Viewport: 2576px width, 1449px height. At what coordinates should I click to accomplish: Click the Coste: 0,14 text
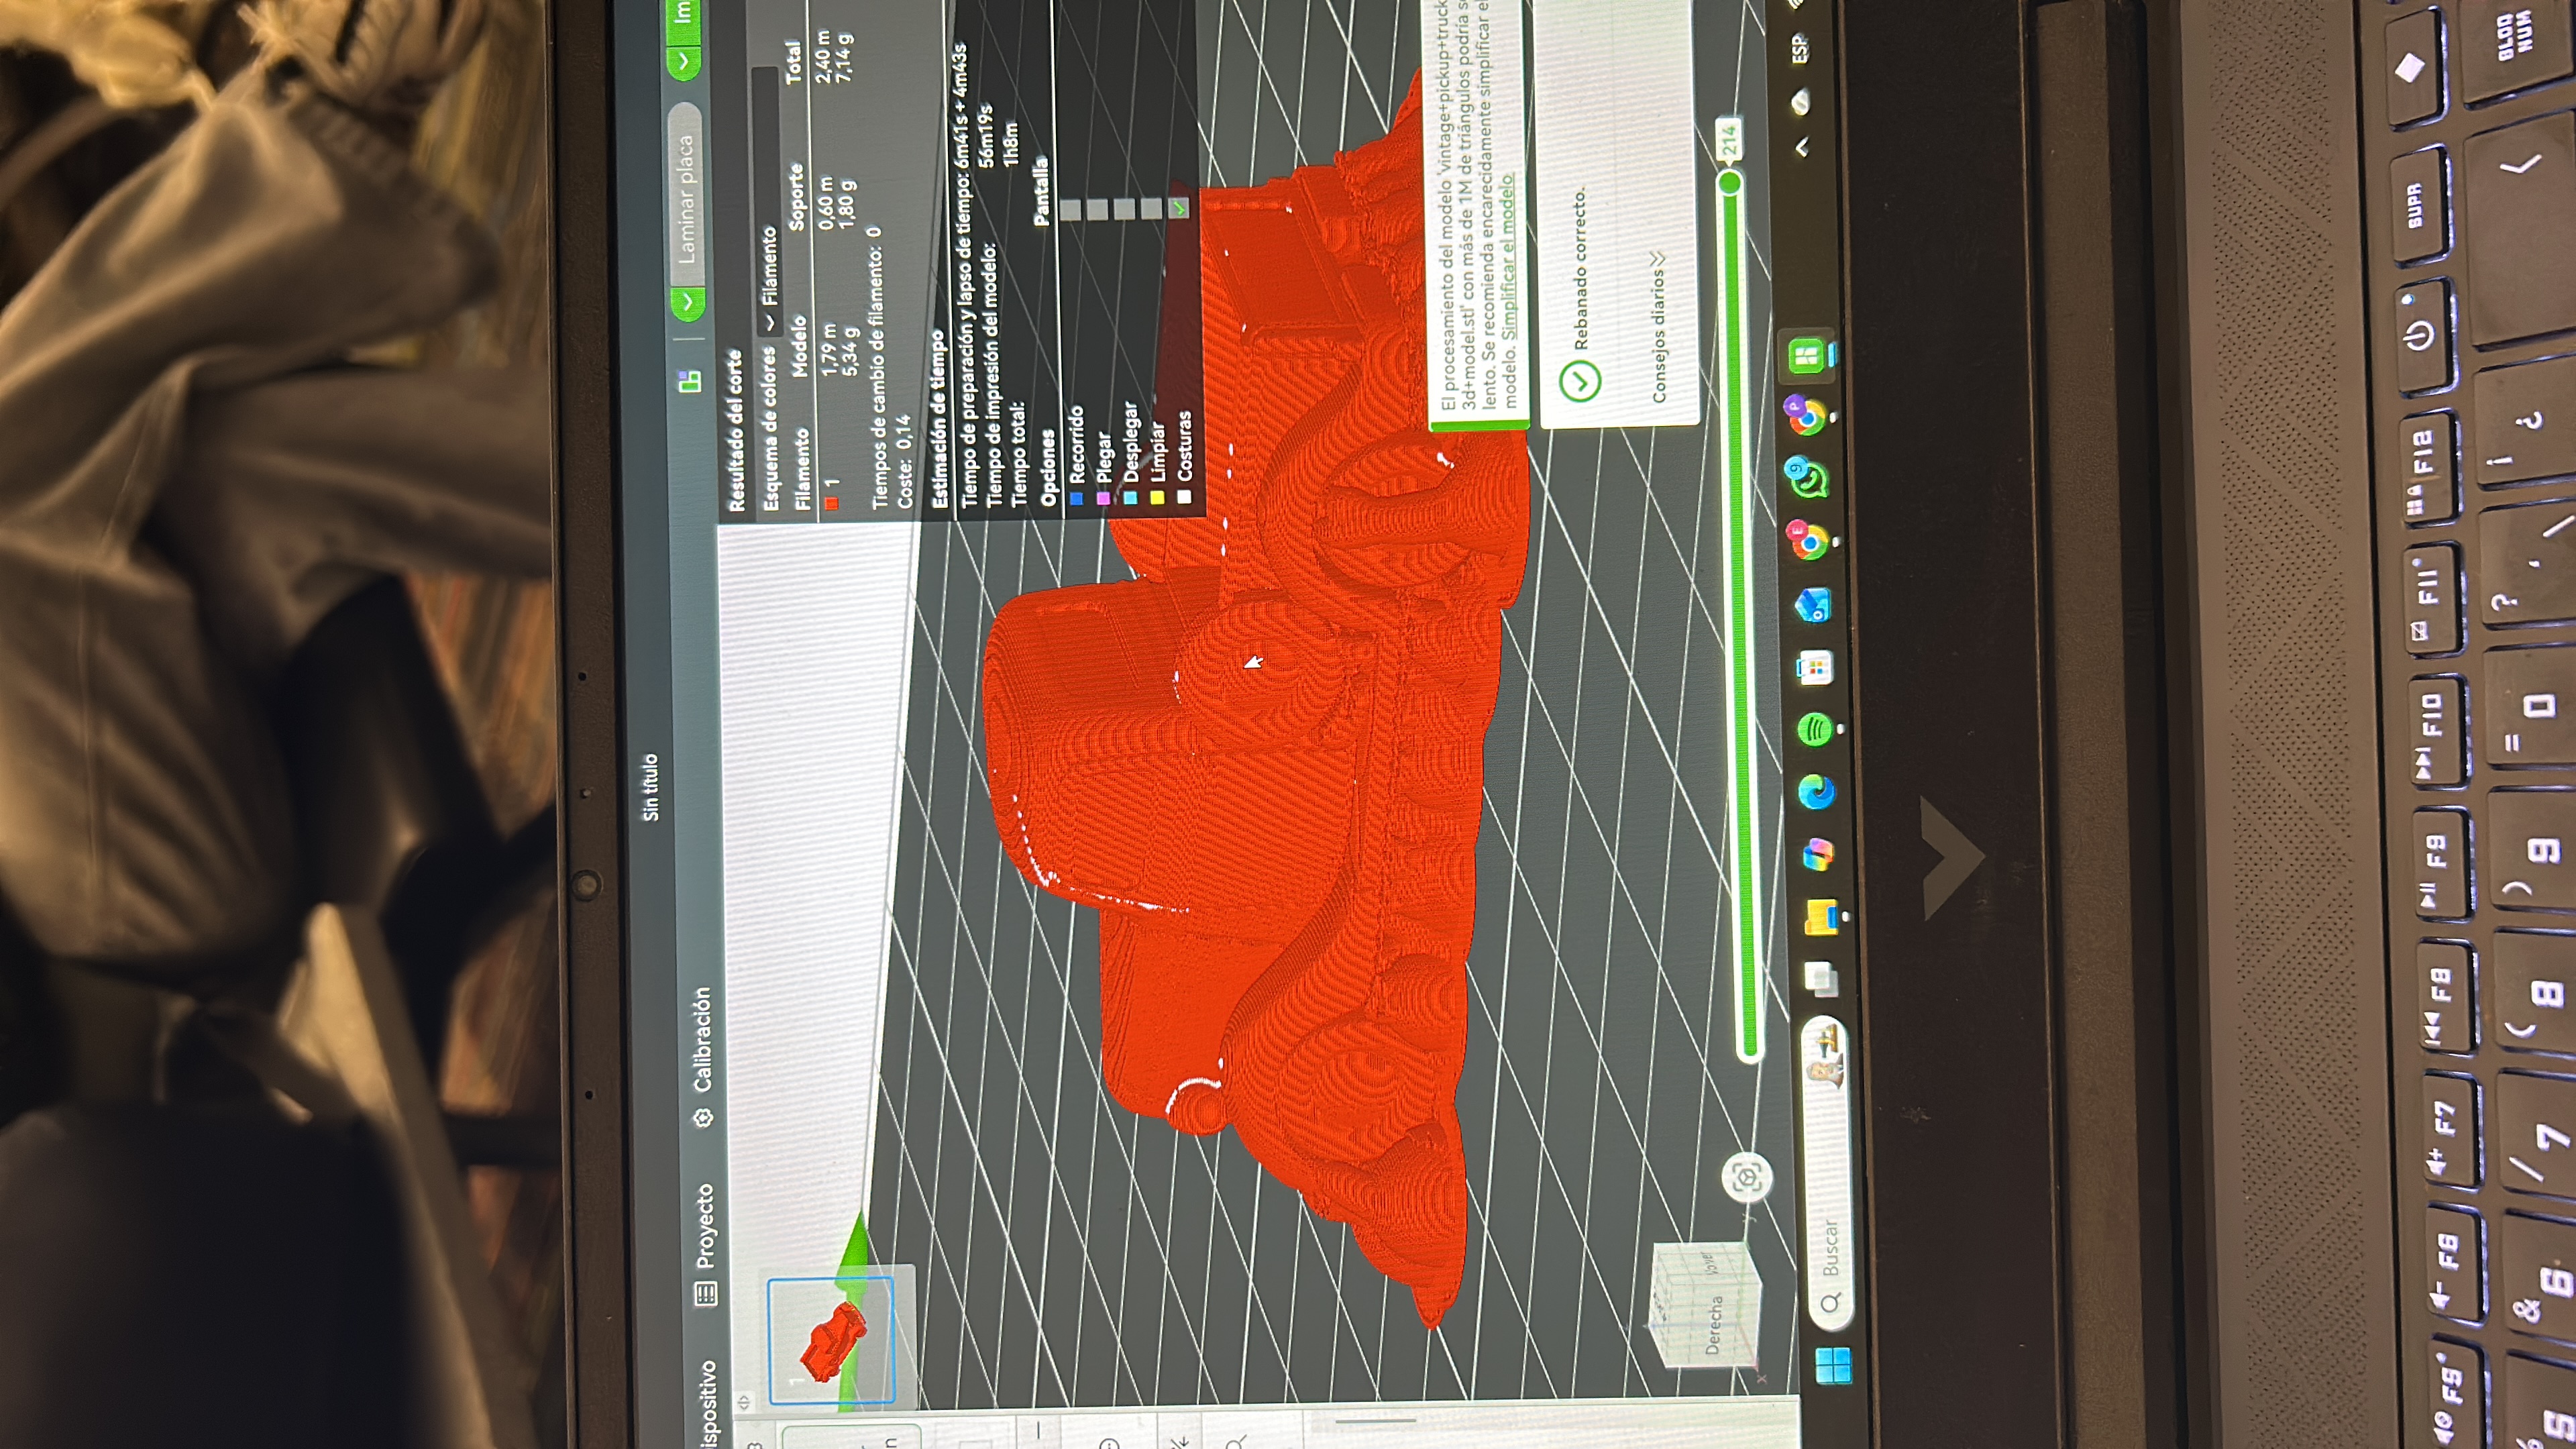coord(904,462)
